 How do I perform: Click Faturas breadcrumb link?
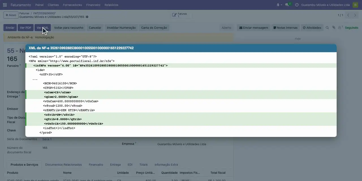[x=24, y=13]
